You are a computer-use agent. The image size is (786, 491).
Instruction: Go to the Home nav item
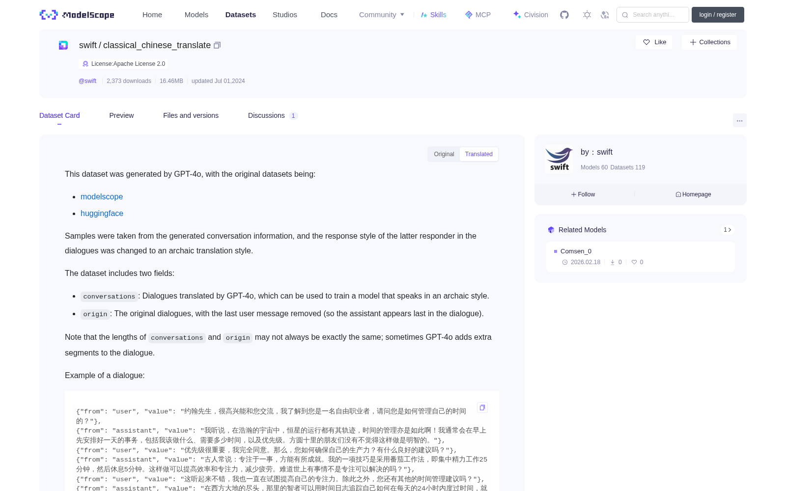[152, 15]
